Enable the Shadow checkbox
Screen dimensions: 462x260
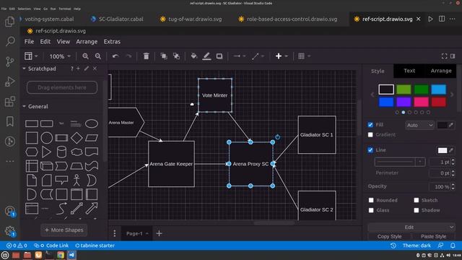416,210
